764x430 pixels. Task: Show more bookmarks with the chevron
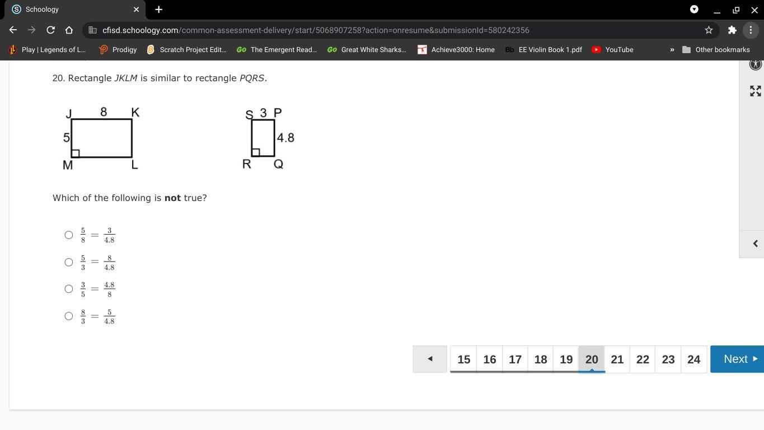coord(672,50)
